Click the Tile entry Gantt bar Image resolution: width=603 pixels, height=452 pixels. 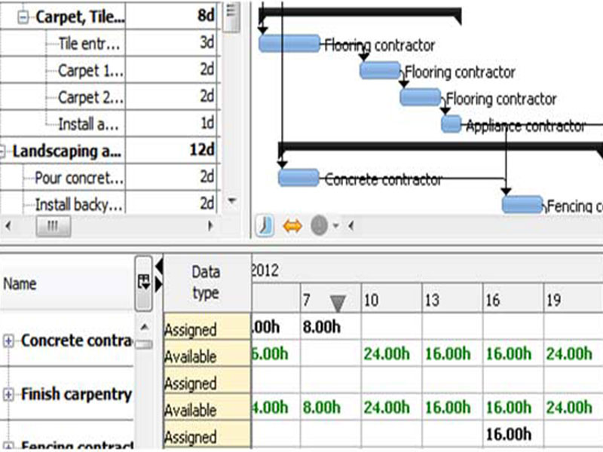(x=289, y=44)
